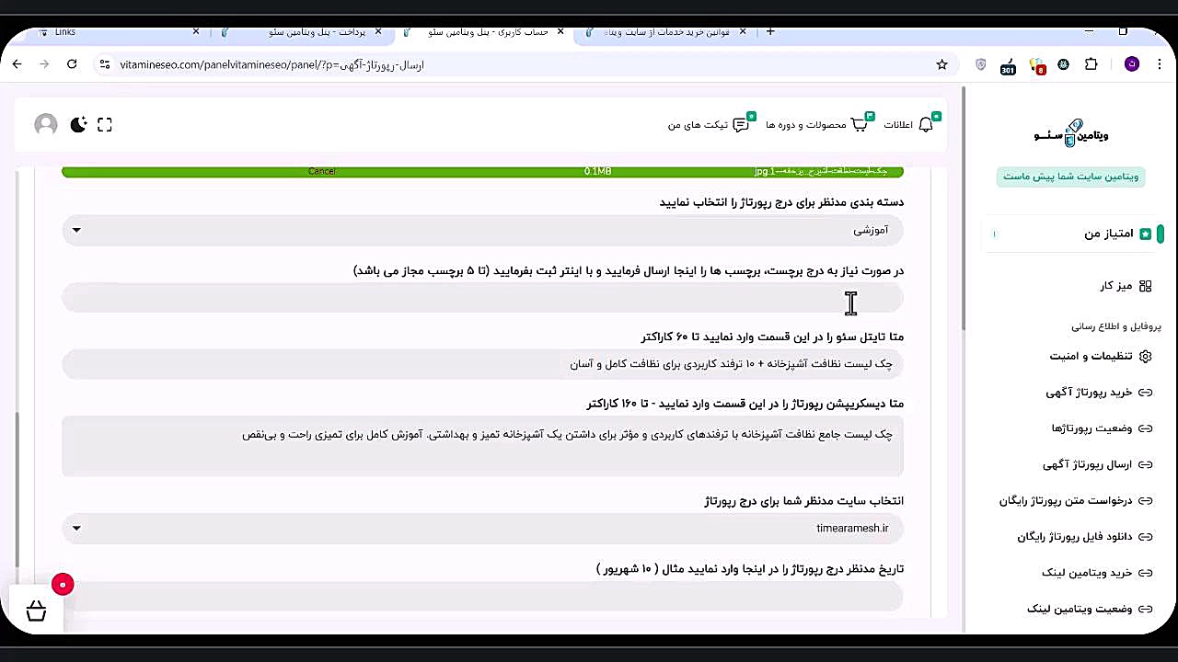Click ویتامین سایت شما پیش ماست badge

(x=1070, y=177)
